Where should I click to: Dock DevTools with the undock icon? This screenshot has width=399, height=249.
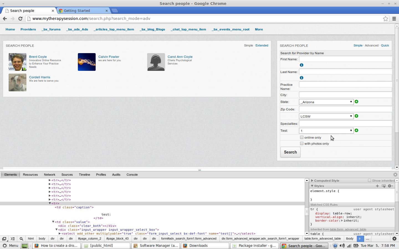[x=4, y=239]
